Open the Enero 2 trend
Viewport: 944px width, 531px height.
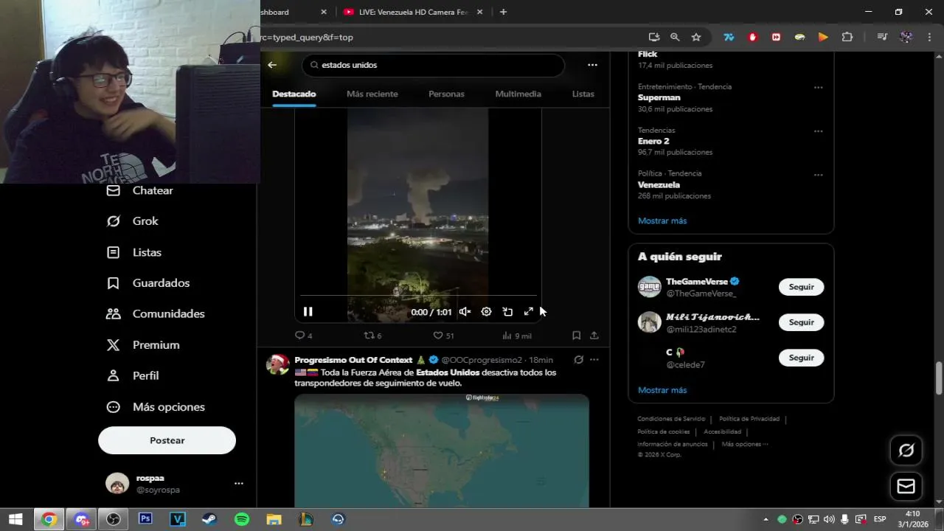coord(653,141)
